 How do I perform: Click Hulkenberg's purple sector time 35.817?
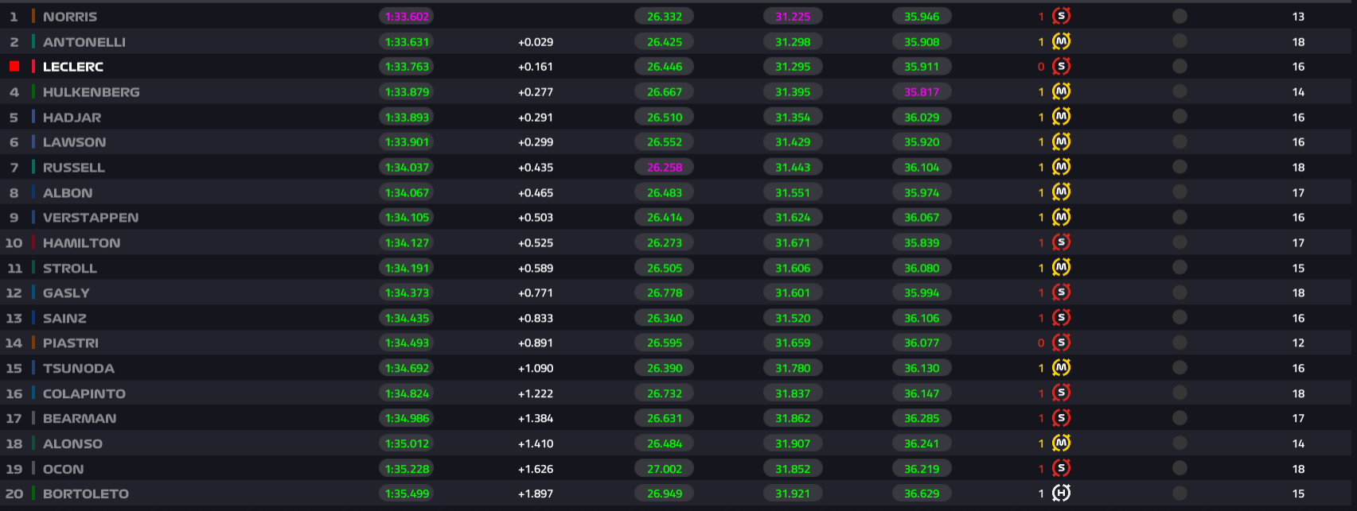pos(922,92)
